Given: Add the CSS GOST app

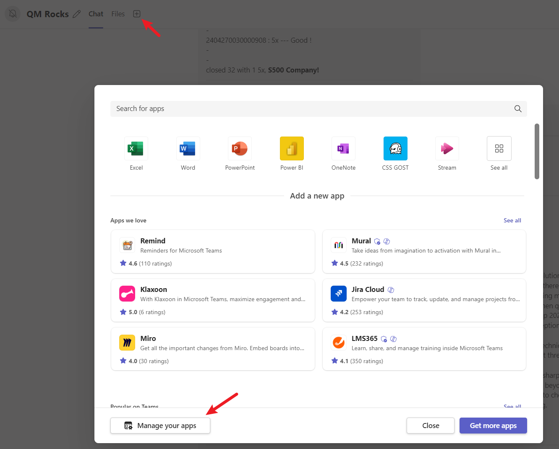Looking at the screenshot, I should [x=395, y=149].
